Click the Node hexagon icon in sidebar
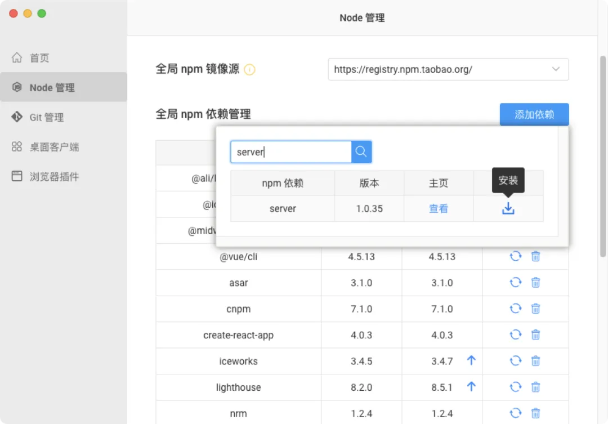The width and height of the screenshot is (608, 424). click(17, 87)
